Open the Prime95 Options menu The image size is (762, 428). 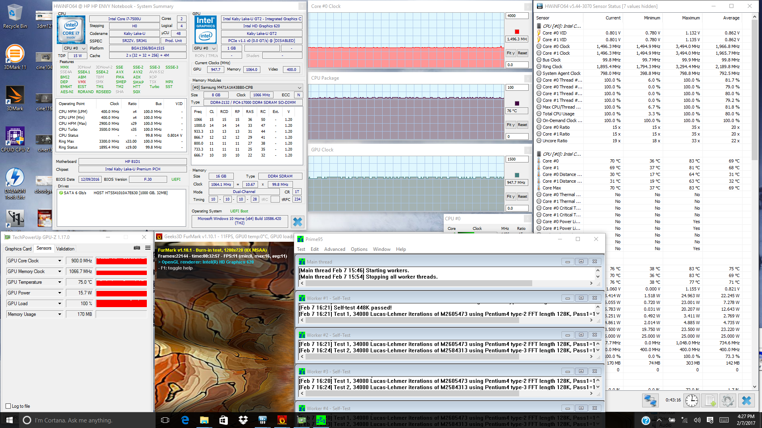pos(359,249)
